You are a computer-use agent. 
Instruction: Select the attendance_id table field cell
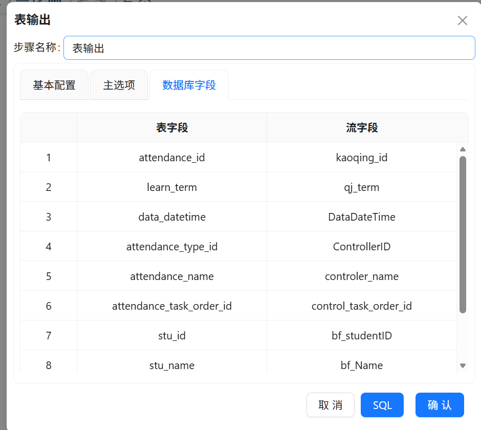[x=172, y=157]
